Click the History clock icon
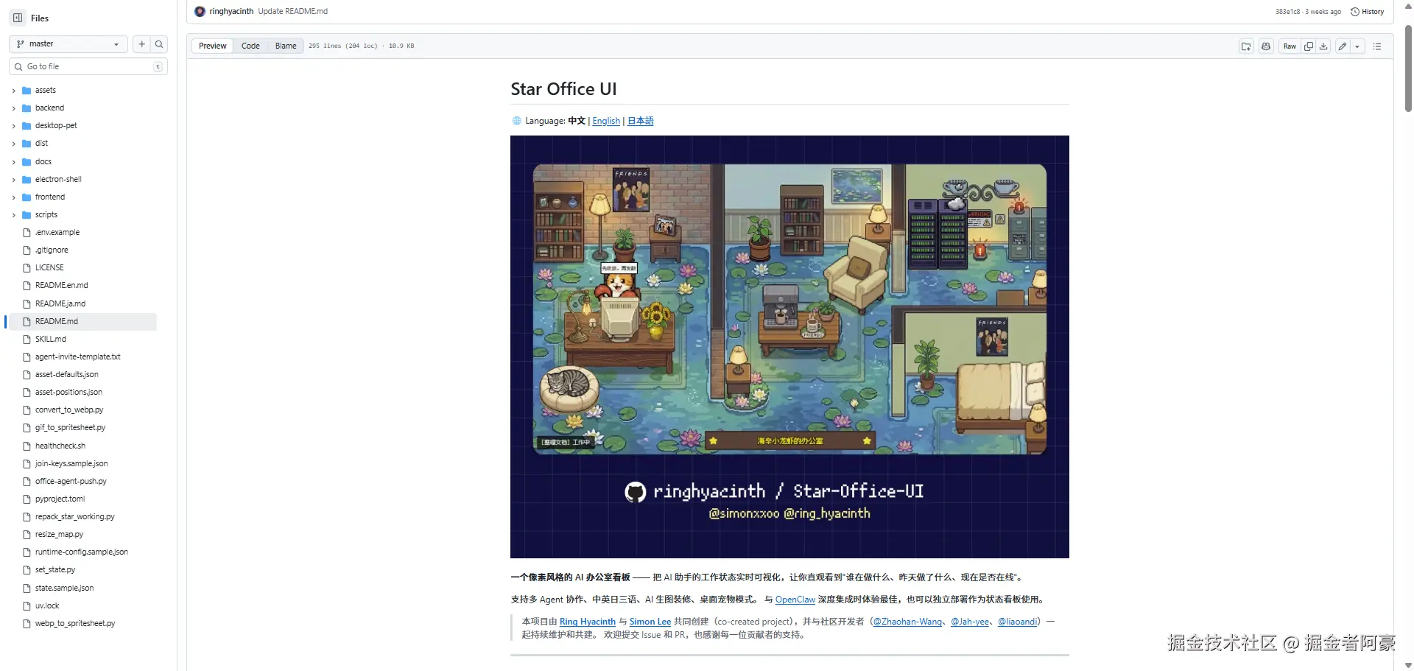The height and width of the screenshot is (671, 1414). pos(1355,12)
